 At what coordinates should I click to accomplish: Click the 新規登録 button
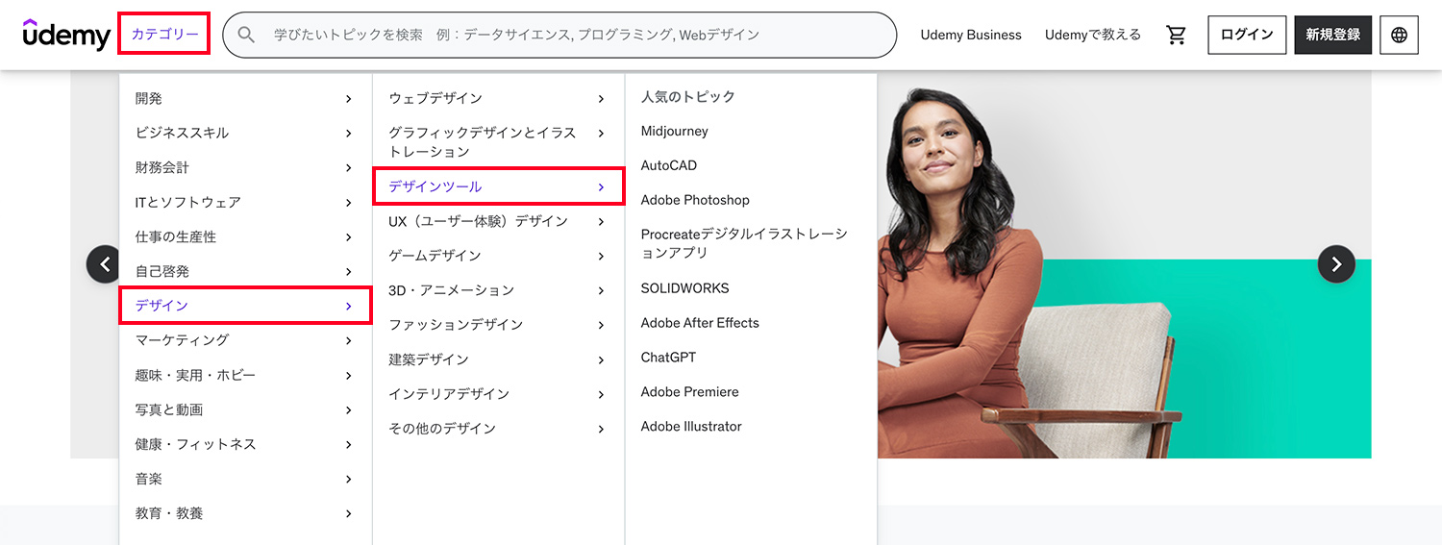[1332, 35]
